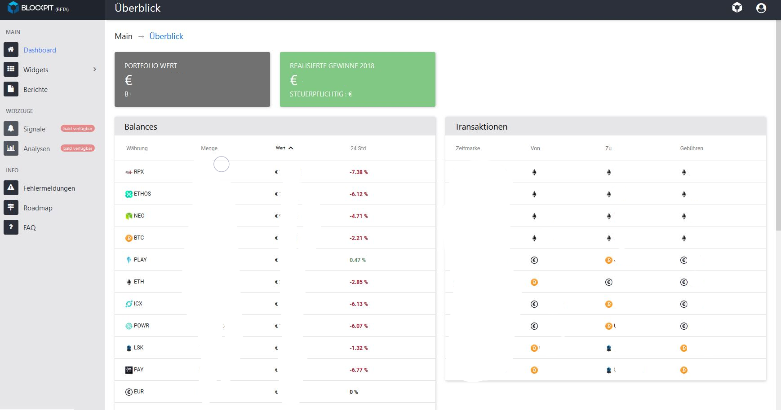This screenshot has height=410, width=781.
Task: Click the 'bald verfügbar' badge beside Signale
Action: [78, 129]
